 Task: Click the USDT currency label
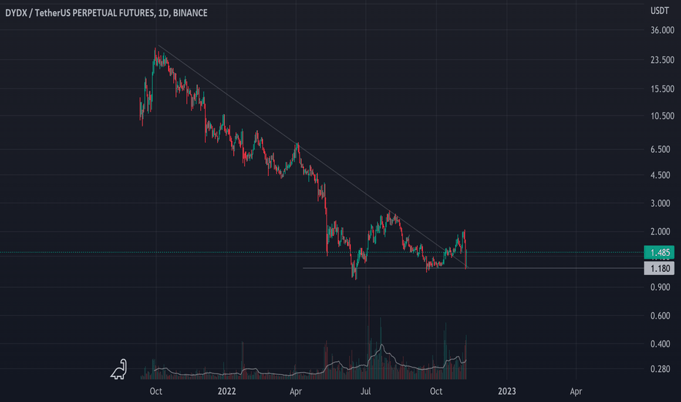tap(659, 11)
